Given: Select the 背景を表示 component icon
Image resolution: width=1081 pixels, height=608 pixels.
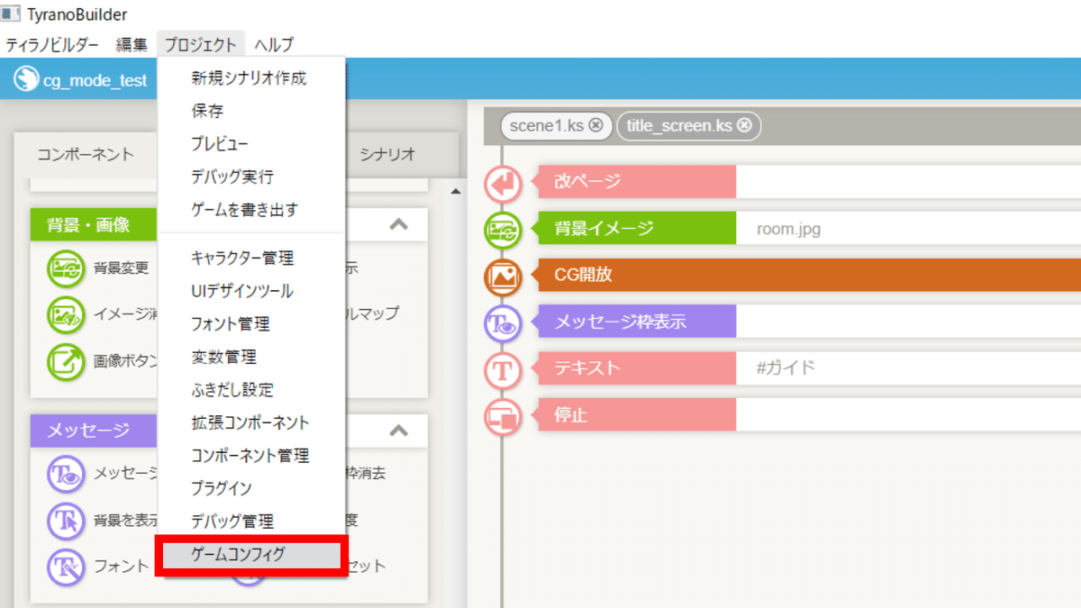Looking at the screenshot, I should pyautogui.click(x=66, y=520).
